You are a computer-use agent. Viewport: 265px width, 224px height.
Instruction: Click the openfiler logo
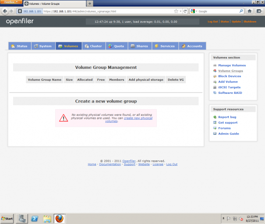click(20, 21)
